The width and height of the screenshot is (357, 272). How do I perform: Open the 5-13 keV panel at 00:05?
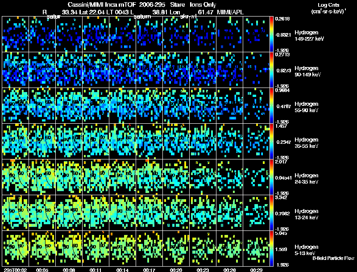42,248
